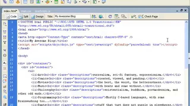This screenshot has width=190, height=106.
Task: Insert a Div Tag
Action: (x=32, y=2)
